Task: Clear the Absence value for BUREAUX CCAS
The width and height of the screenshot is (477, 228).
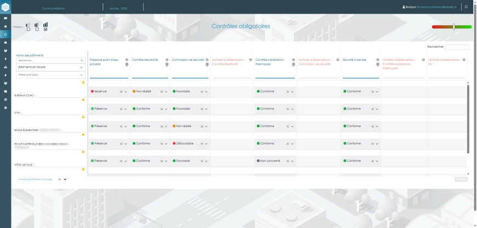Action: click(x=121, y=92)
